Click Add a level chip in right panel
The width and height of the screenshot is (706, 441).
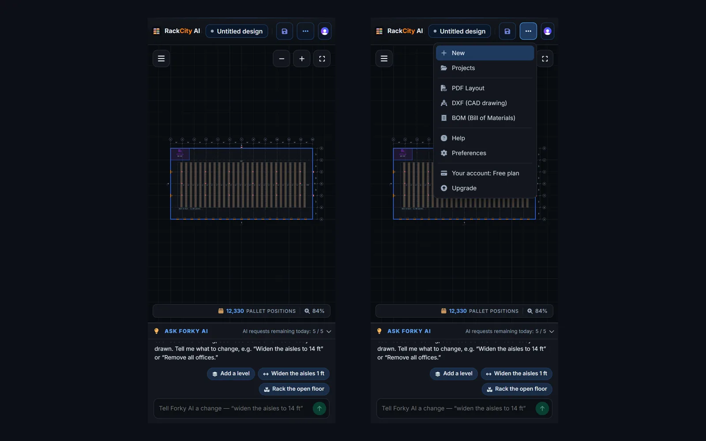[x=454, y=374]
